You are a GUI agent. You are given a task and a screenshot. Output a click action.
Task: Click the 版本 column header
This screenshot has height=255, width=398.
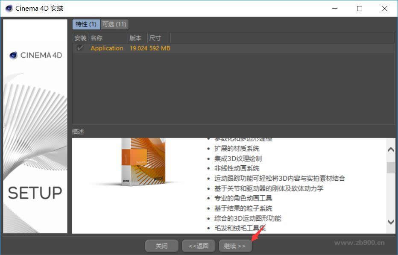click(135, 38)
